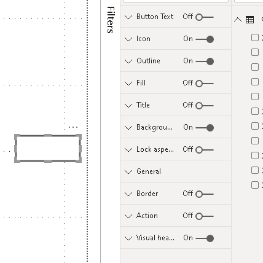This screenshot has height=263, width=263.
Task: Check the first field checkbox
Action: (255, 37)
